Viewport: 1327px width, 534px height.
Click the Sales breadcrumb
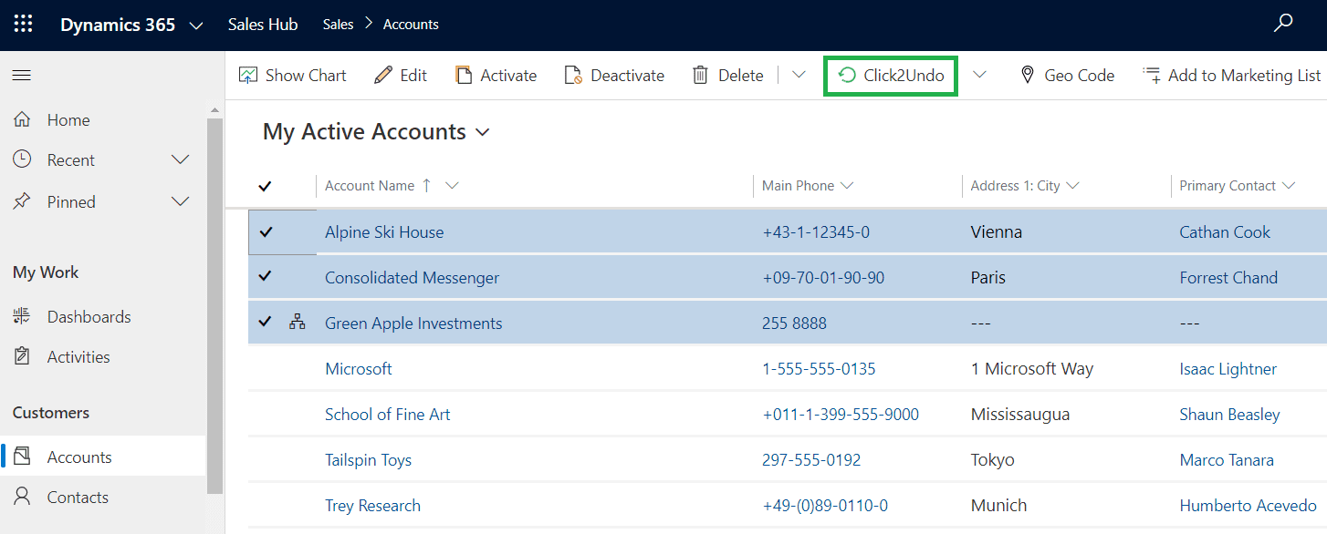[338, 25]
